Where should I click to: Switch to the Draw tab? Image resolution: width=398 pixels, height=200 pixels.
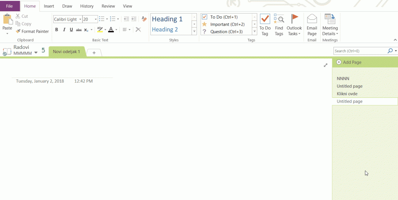(x=67, y=6)
